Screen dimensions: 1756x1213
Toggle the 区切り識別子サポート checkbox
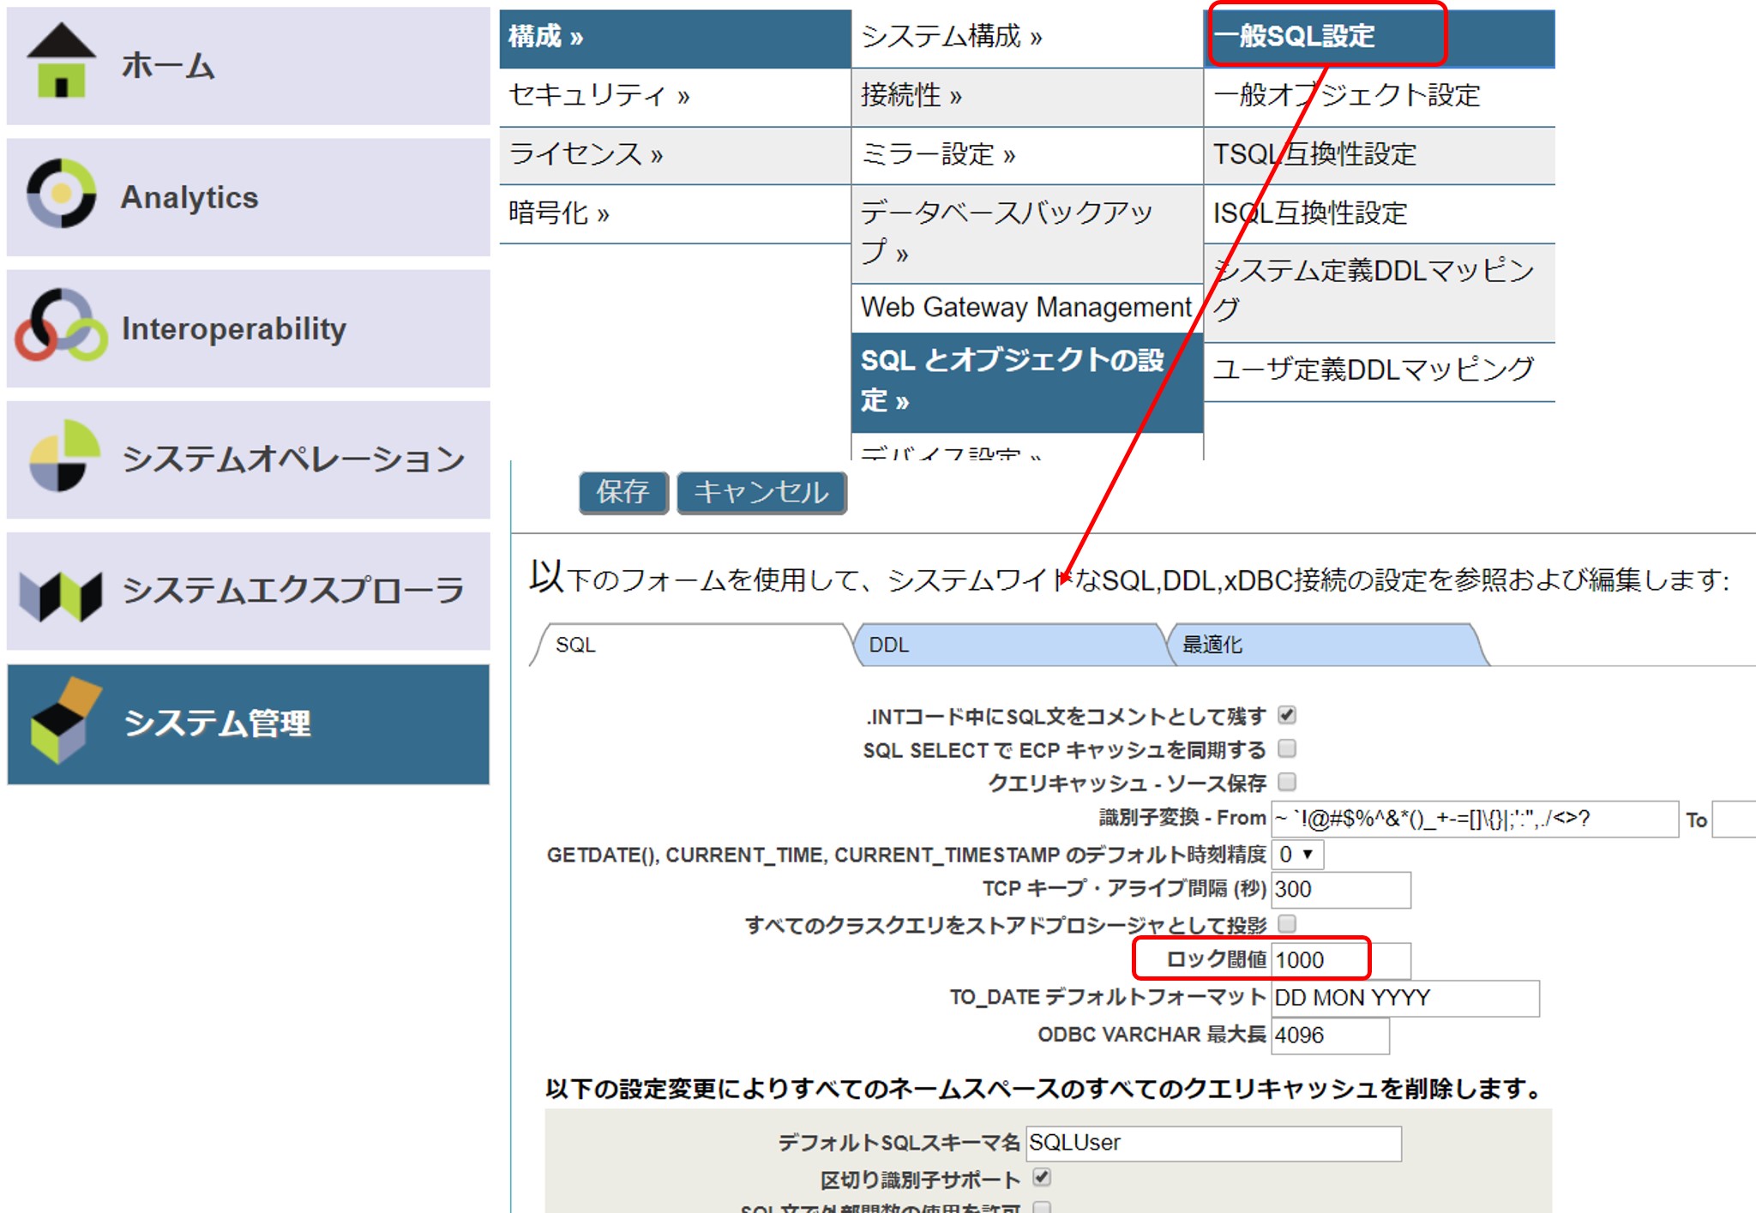(1042, 1178)
